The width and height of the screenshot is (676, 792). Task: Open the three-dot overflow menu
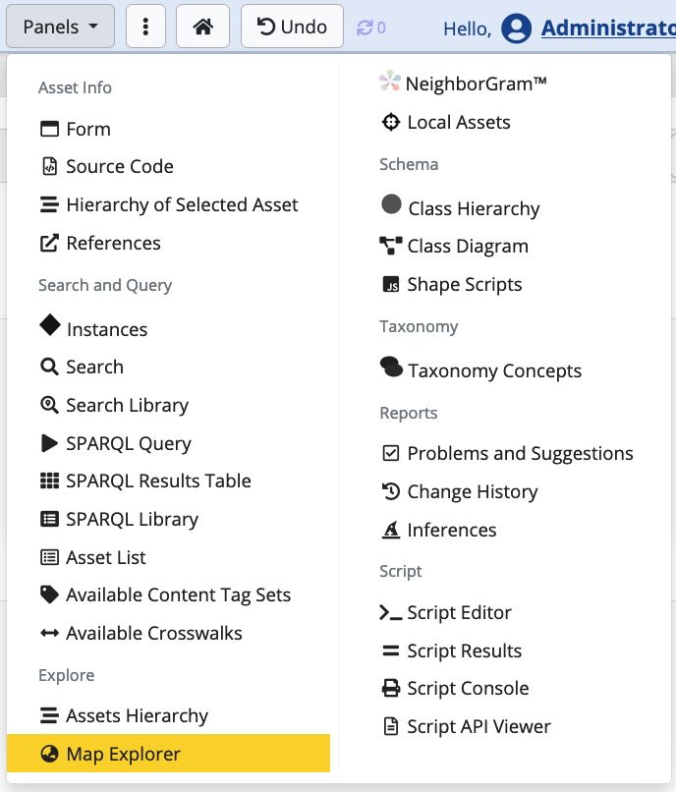pyautogui.click(x=145, y=27)
